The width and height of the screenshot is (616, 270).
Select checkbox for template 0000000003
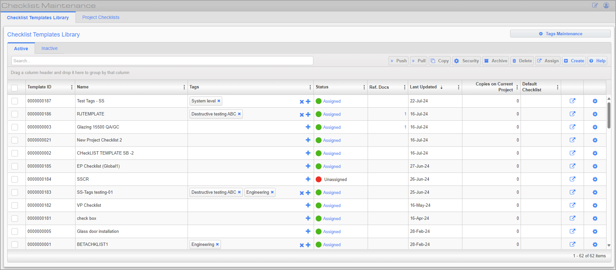tap(15, 127)
